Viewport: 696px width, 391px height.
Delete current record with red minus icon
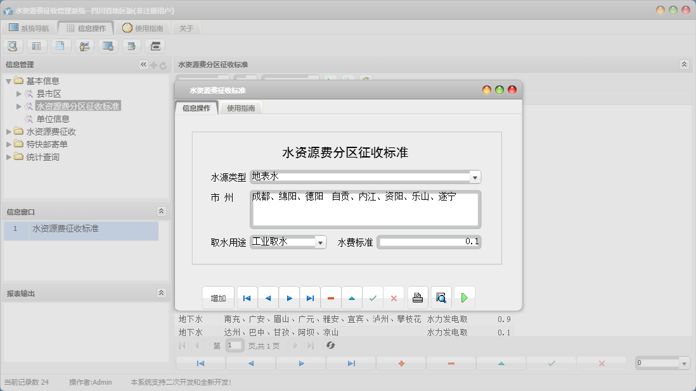pos(332,297)
